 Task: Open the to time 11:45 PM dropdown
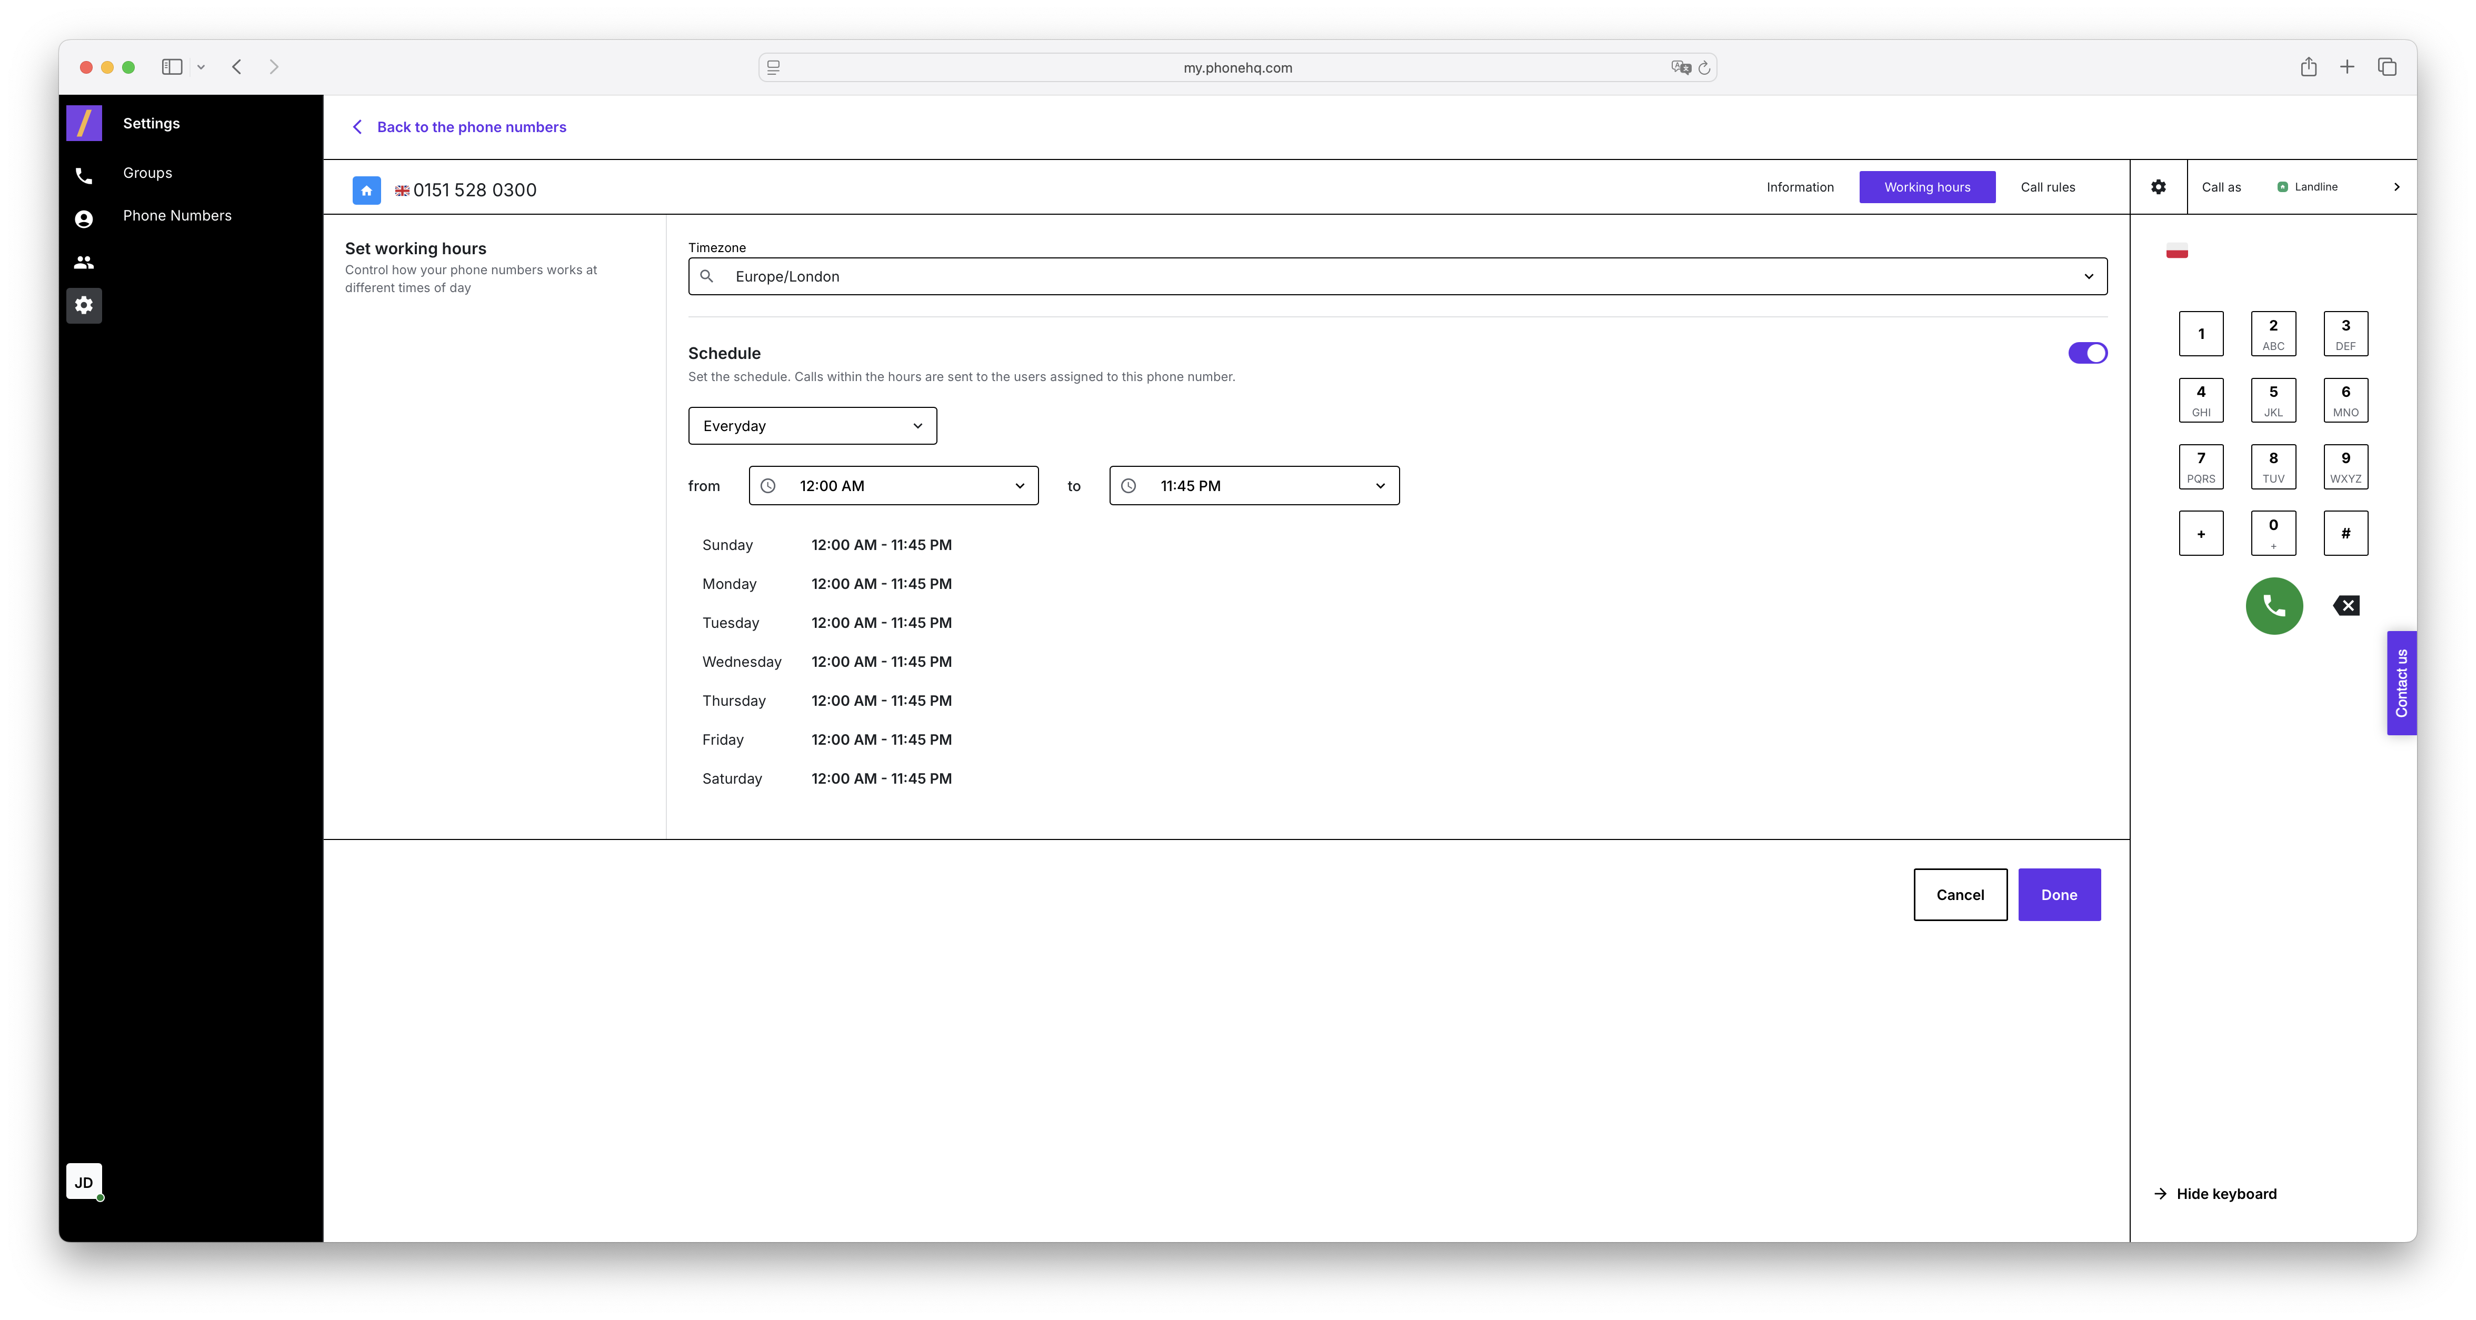(x=1253, y=486)
